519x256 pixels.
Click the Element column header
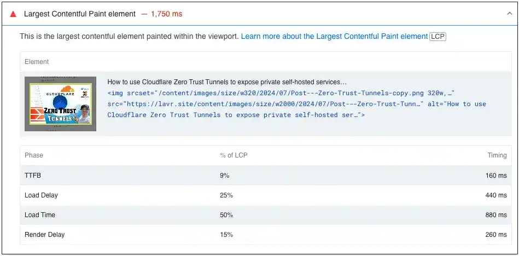click(37, 62)
